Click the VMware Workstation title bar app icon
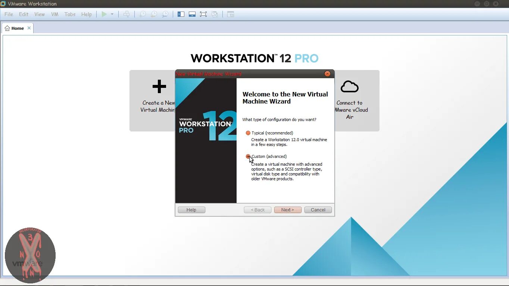Screen dimensions: 509x286 coord(3,4)
